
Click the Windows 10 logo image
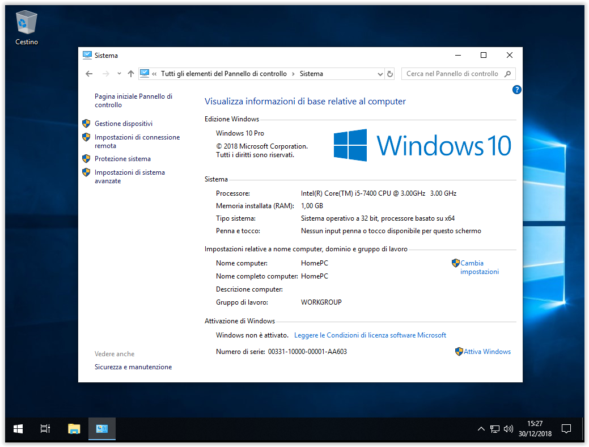(x=422, y=145)
